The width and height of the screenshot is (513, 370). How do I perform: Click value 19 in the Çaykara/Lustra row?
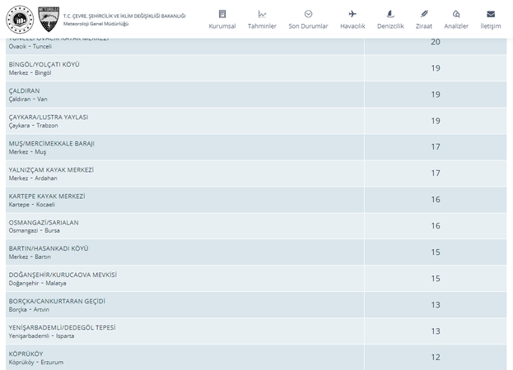436,121
